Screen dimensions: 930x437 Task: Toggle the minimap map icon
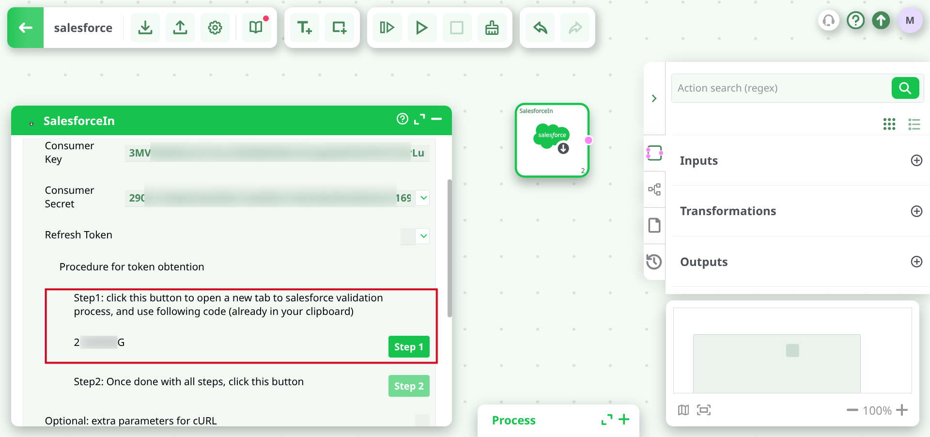point(683,410)
